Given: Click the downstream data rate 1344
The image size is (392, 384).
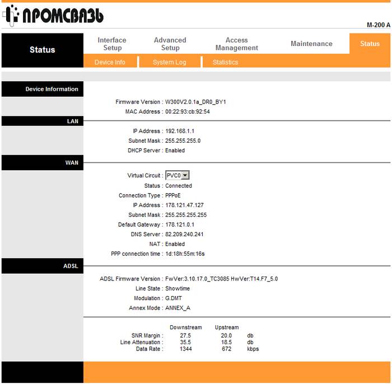Looking at the screenshot, I should [x=186, y=349].
